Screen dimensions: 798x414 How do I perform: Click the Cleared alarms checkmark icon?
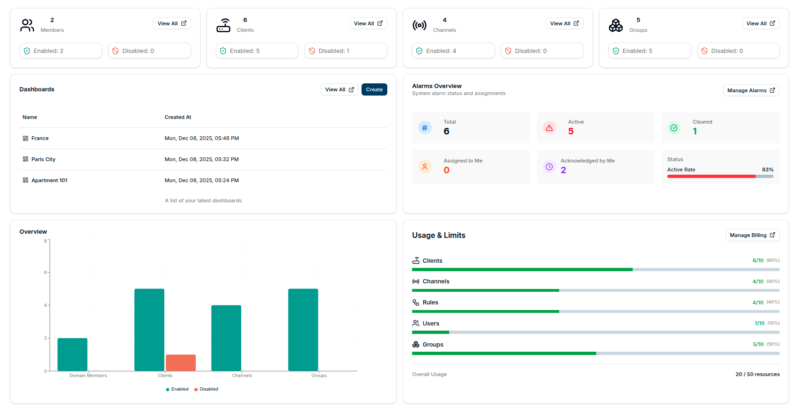click(x=673, y=127)
